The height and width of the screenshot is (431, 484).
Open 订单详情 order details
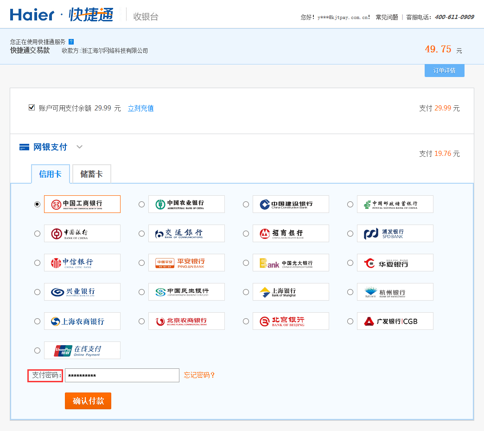[445, 71]
